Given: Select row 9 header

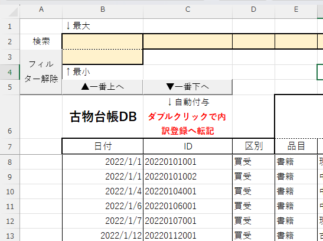Looking at the screenshot, I should [x=9, y=177].
